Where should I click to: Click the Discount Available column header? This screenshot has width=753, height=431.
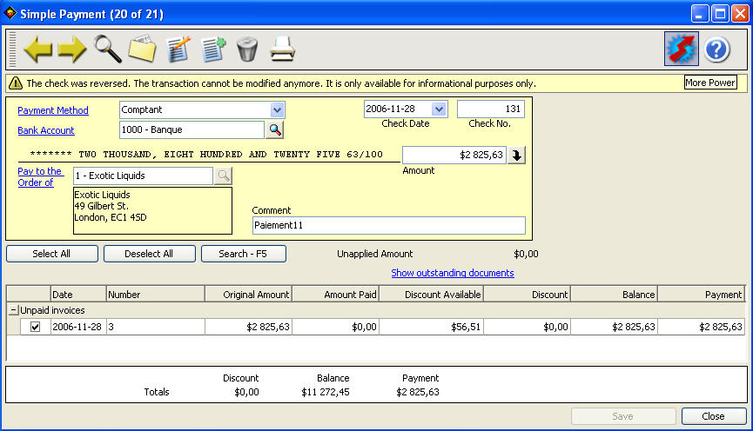pos(431,295)
